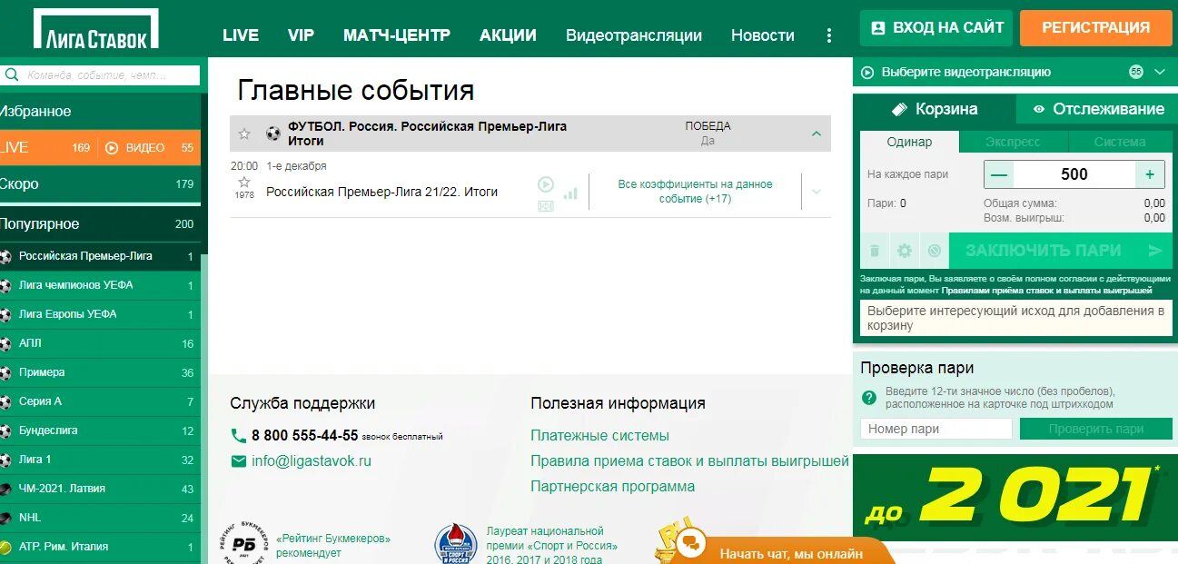The height and width of the screenshot is (564, 1178).
Task: Open the Скоро upcoming section
Action: (100, 183)
